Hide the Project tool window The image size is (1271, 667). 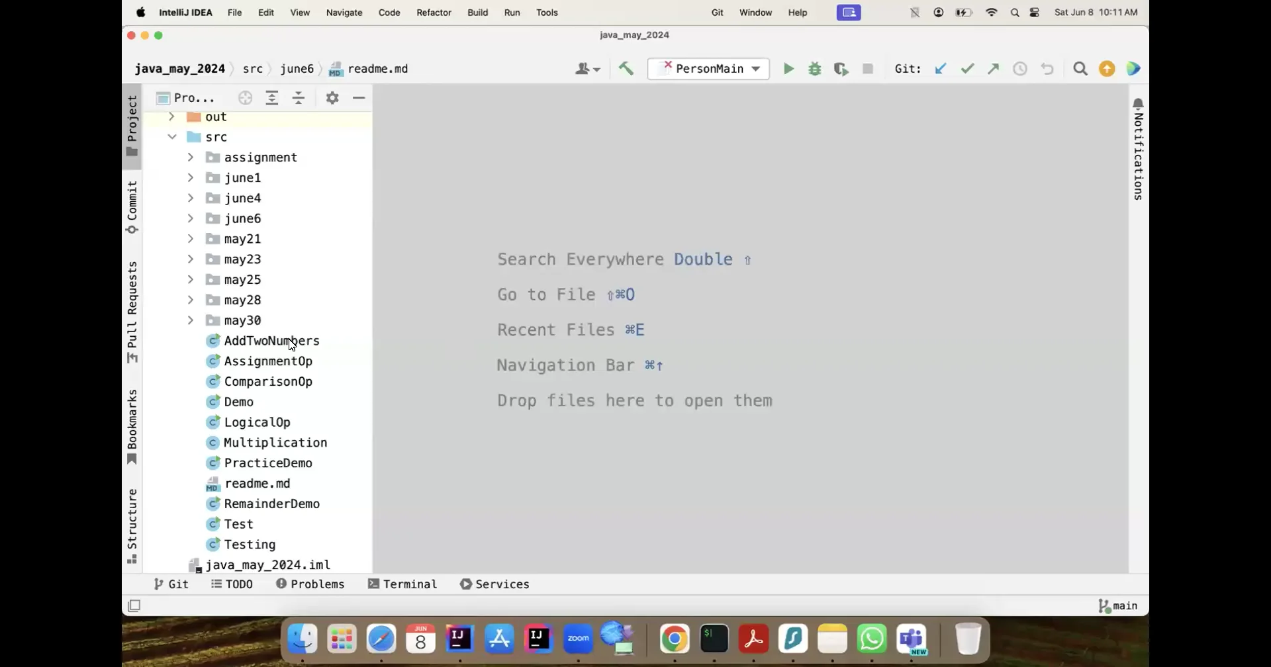click(x=359, y=97)
